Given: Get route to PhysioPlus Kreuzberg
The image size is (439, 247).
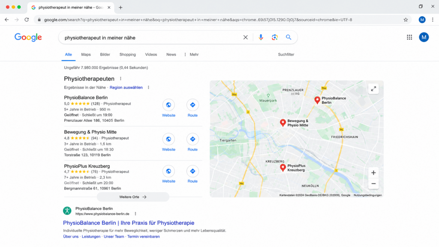Looking at the screenshot, I should pyautogui.click(x=192, y=171).
